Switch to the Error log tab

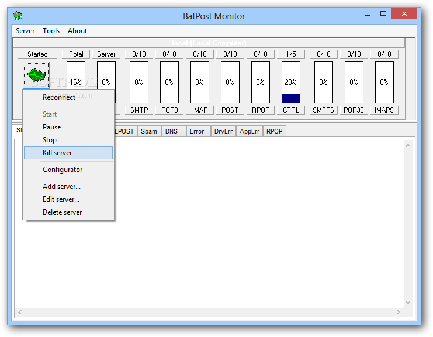click(x=198, y=131)
